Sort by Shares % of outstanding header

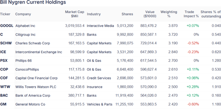tap(211, 14)
